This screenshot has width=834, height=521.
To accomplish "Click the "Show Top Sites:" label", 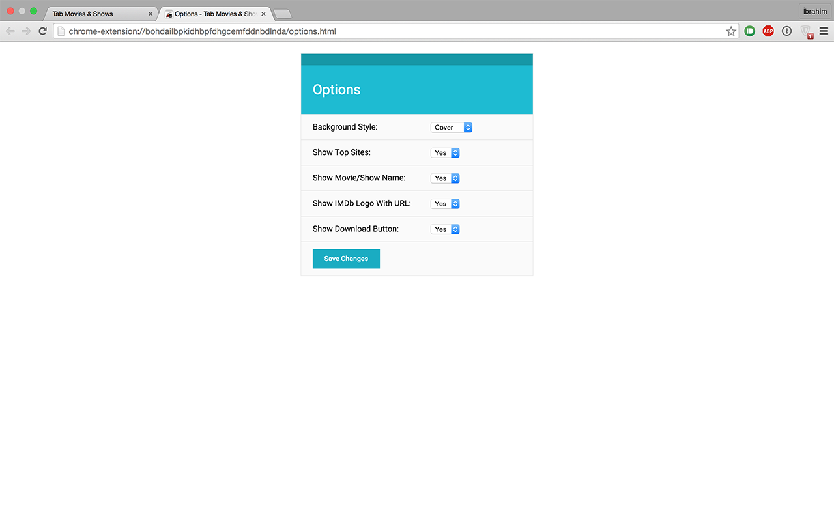I will point(341,152).
